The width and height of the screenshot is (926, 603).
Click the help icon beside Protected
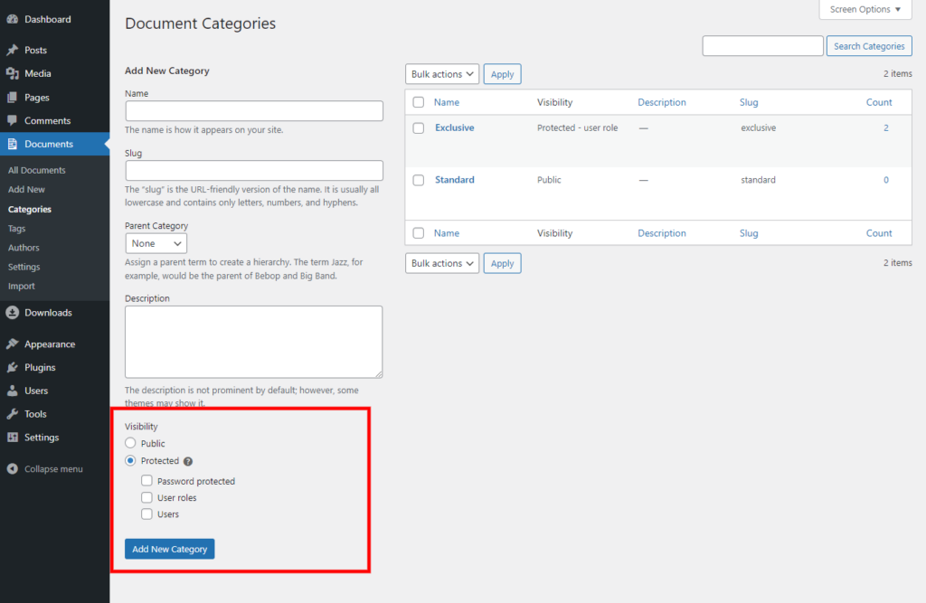coord(188,462)
